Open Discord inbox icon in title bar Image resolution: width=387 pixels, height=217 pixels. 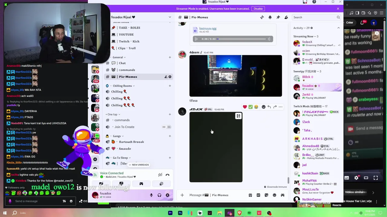coord(305,2)
